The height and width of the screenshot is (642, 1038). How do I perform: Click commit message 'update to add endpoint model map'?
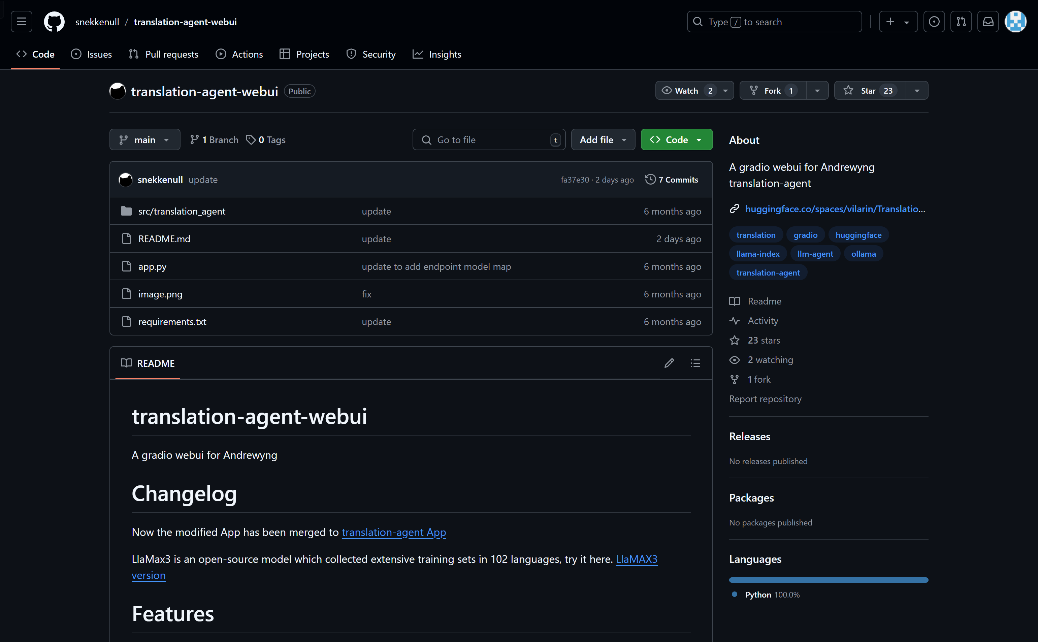436,267
